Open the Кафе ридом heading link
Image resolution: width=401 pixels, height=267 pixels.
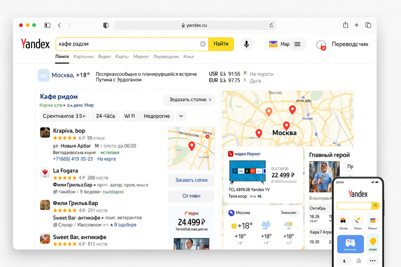(x=59, y=96)
